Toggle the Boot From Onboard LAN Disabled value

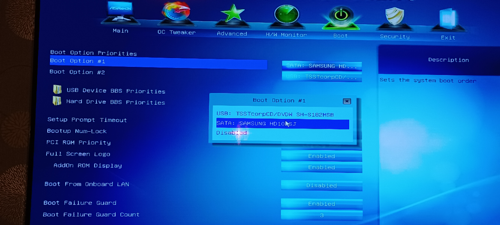(321, 186)
